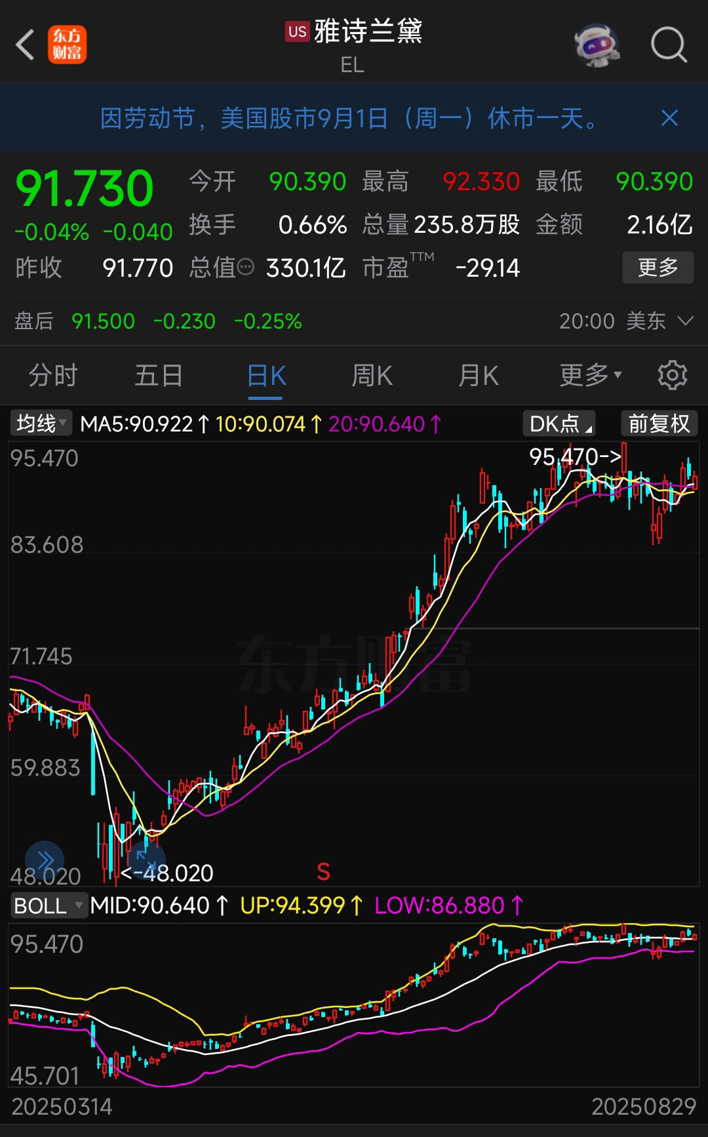Select the 日K chart tab

(266, 376)
